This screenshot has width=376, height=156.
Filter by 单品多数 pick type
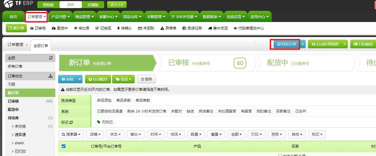[124, 100]
